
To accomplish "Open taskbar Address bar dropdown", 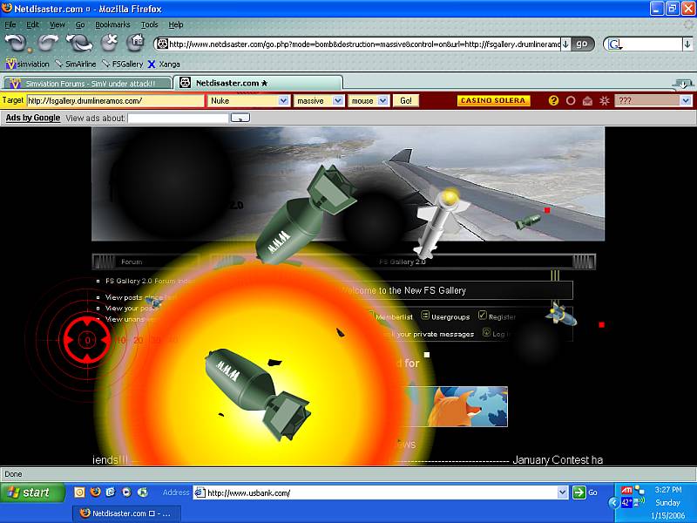I will [x=563, y=492].
